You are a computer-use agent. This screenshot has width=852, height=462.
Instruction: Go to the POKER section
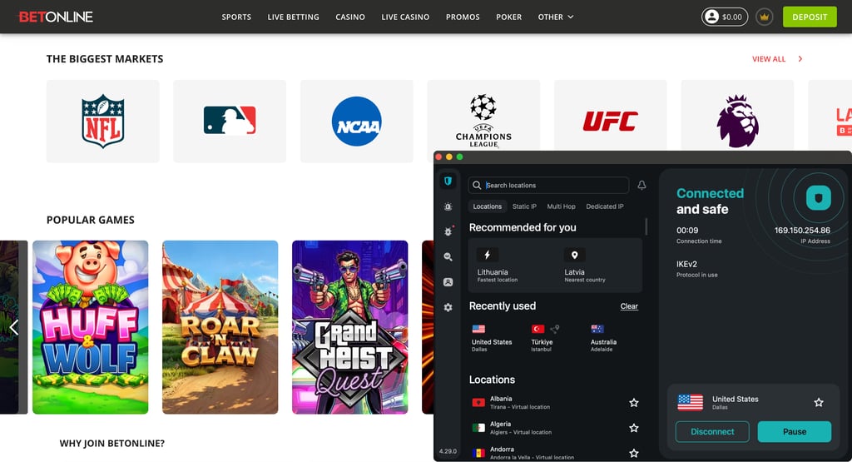coord(508,17)
